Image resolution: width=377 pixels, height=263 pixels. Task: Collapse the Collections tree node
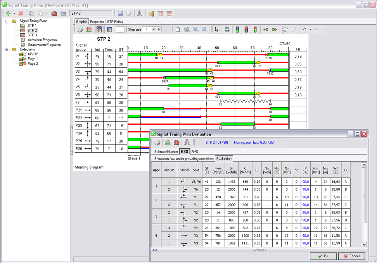(7, 50)
